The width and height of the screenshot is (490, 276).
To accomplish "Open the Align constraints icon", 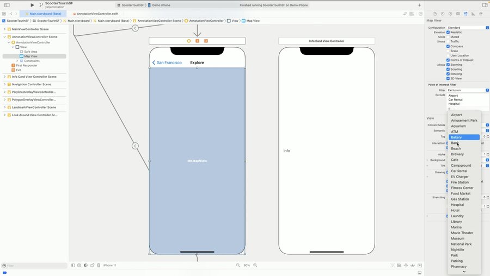I will [x=399, y=265].
